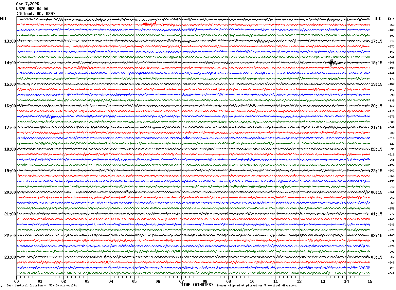Click the DC offset value '-540'
The image size is (396, 290).
391,41
